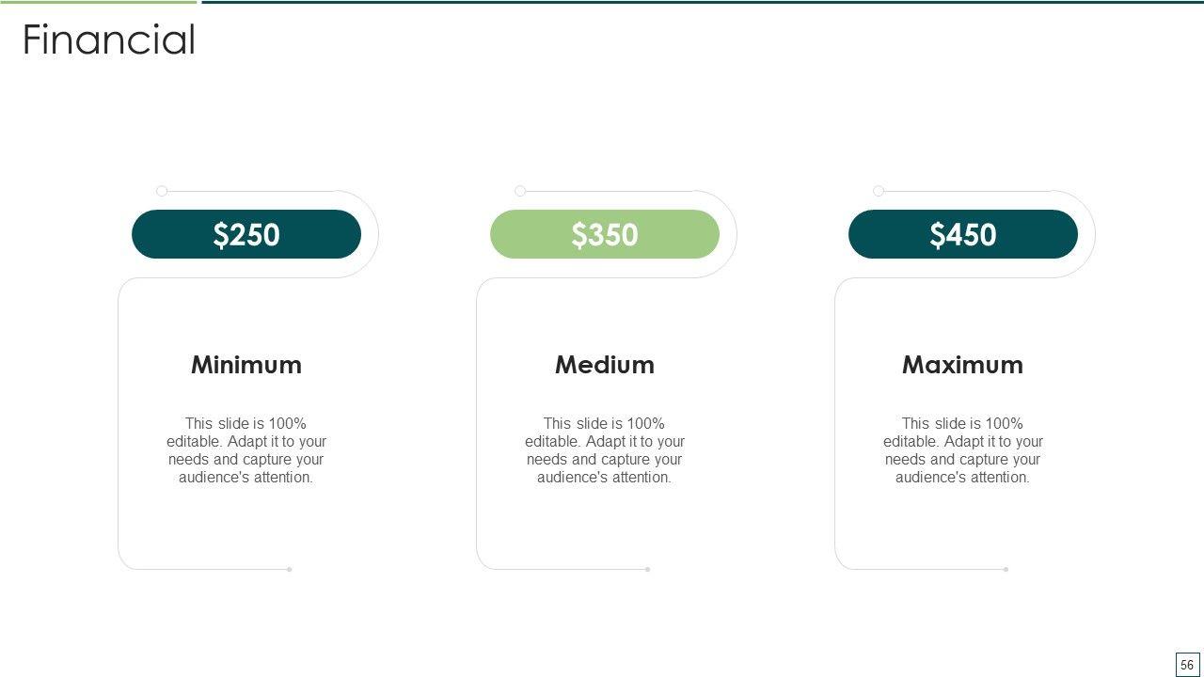The height and width of the screenshot is (677, 1204).
Task: Click the slide number 56 box
Action: point(1187,664)
